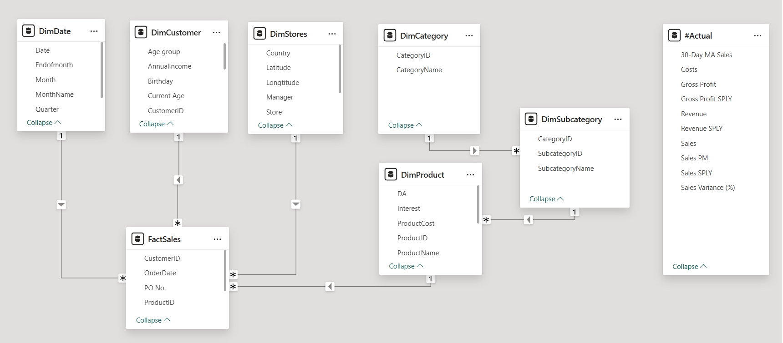Select DimCategory to DimSubcategory relationship arrow

pyautogui.click(x=475, y=151)
